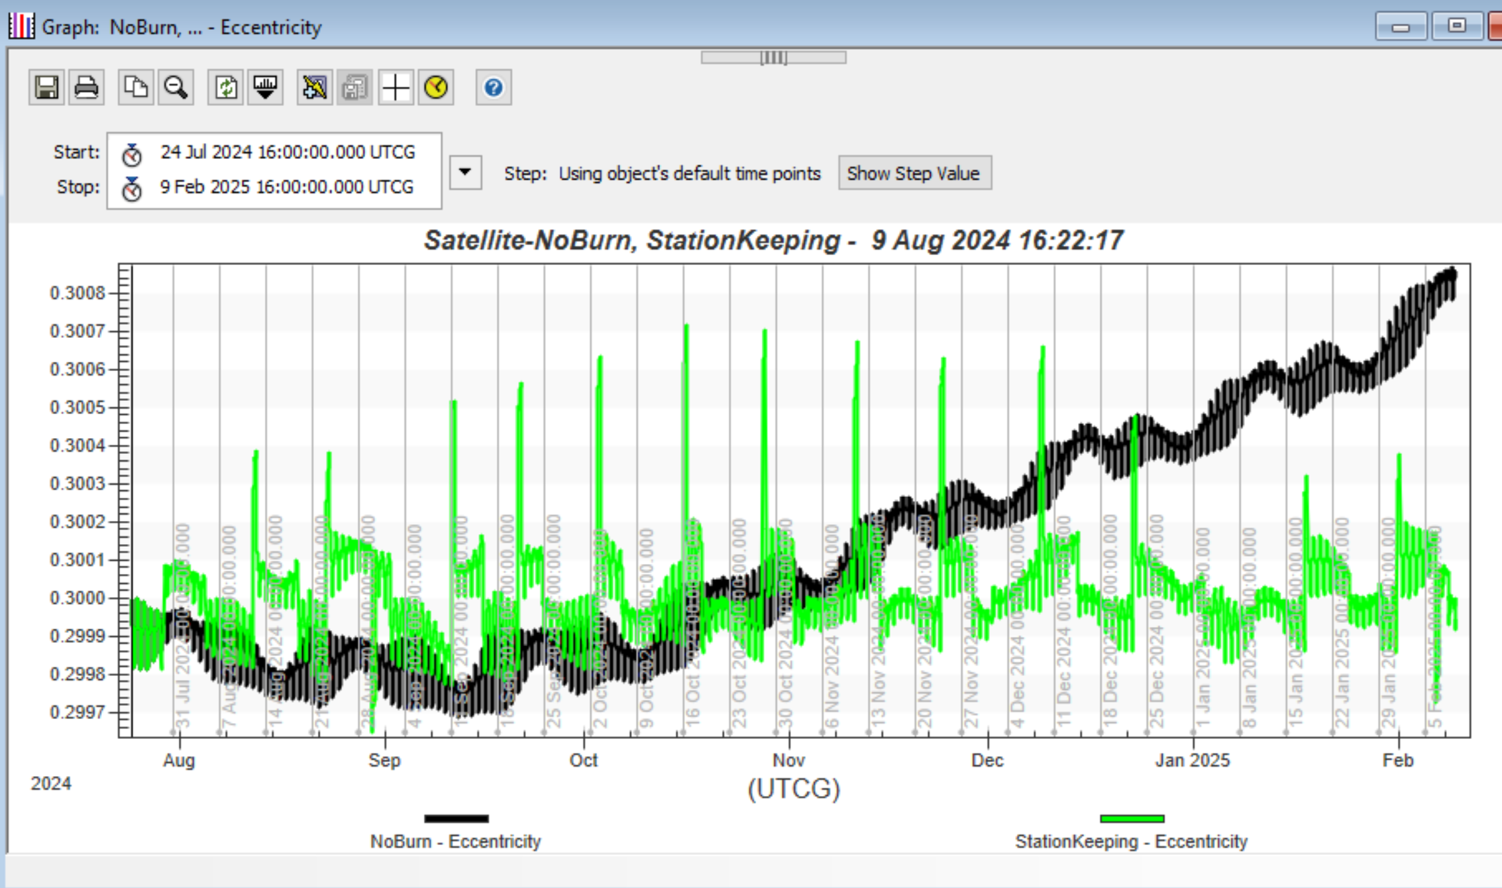Open the graph wizard tool icon
The height and width of the screenshot is (888, 1502).
coord(315,87)
